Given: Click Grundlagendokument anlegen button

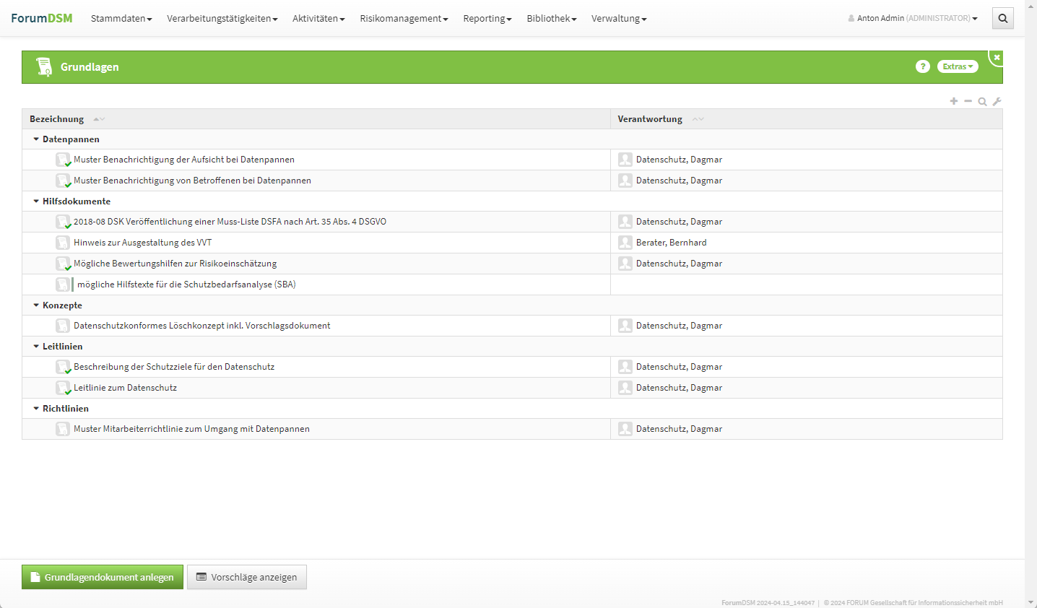Looking at the screenshot, I should click(103, 577).
